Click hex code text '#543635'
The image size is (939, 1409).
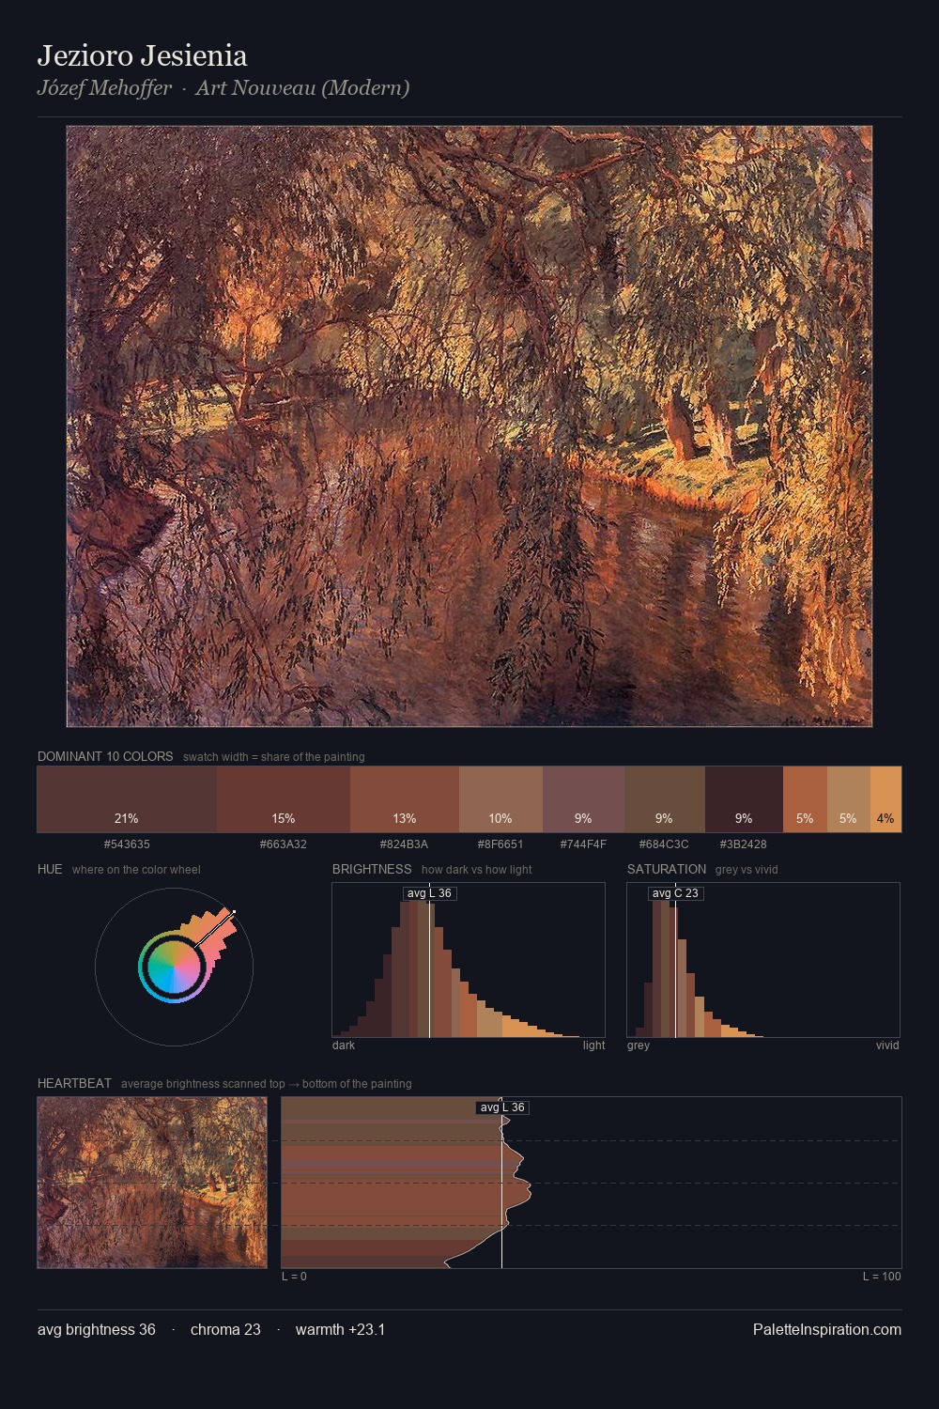127,844
